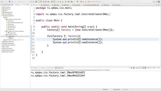Click cursor position '12 : 33' in status bar

pos(125,89)
